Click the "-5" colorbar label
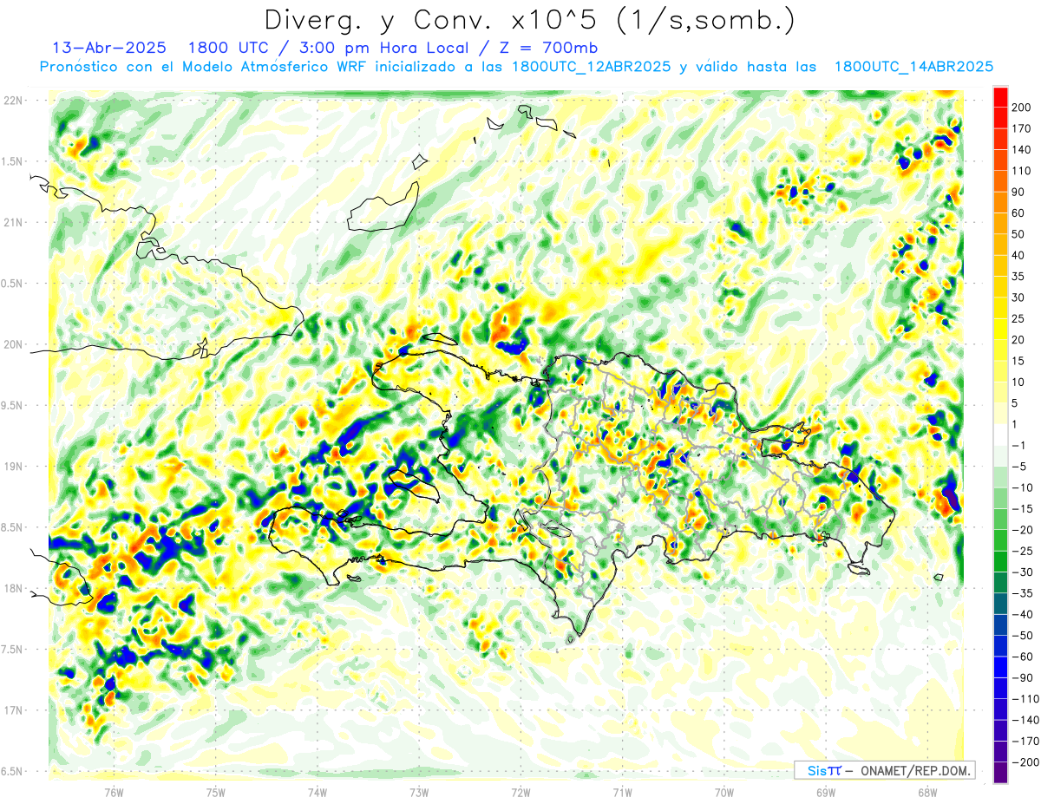Screen dimensions: 1041x804 point(1018,467)
